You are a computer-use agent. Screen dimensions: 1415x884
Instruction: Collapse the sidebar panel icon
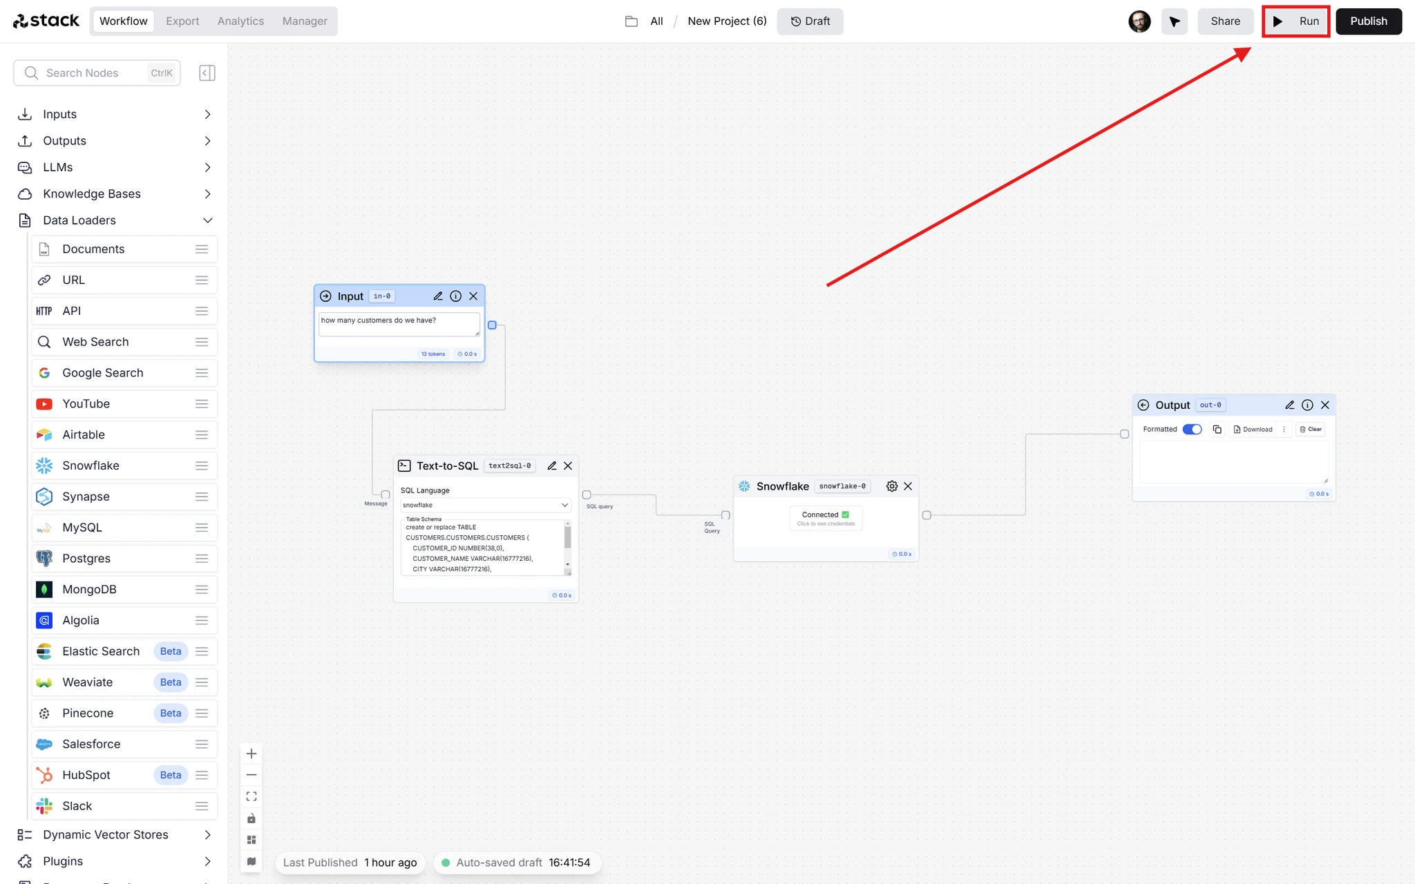coord(207,73)
